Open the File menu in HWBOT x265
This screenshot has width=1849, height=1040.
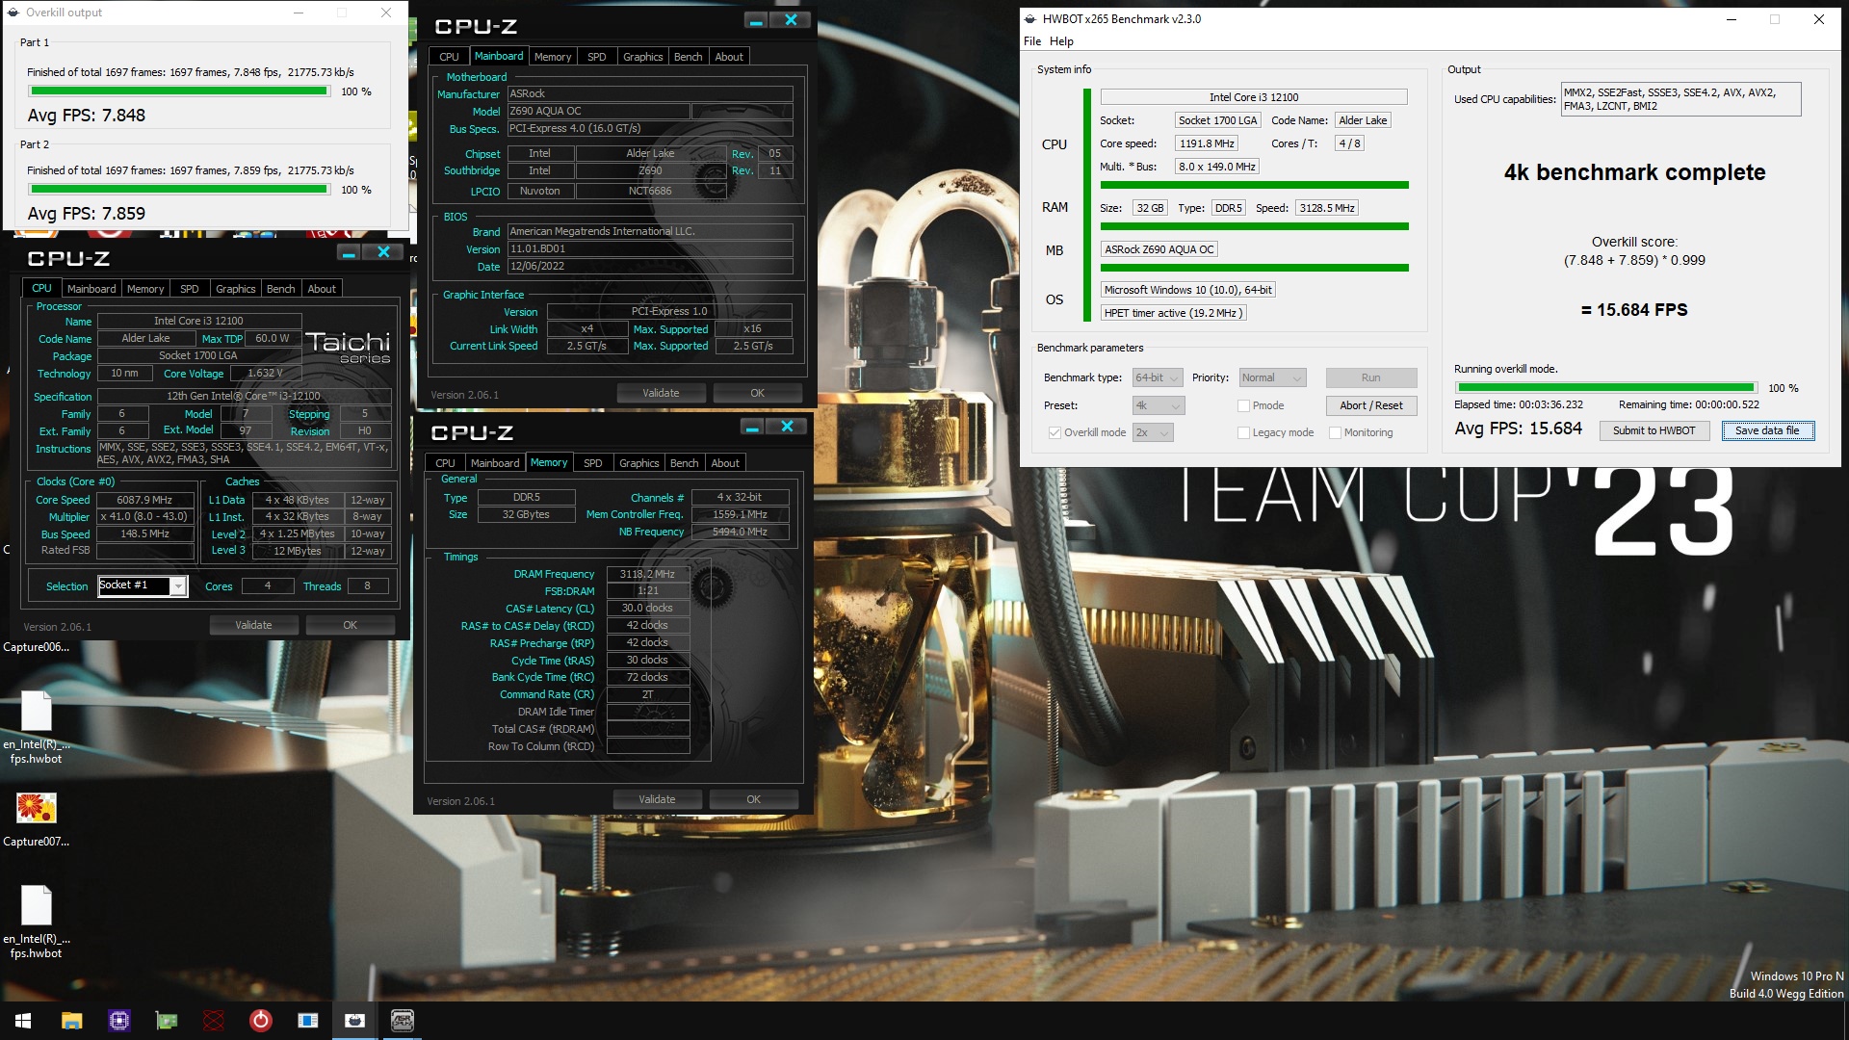coord(1032,41)
